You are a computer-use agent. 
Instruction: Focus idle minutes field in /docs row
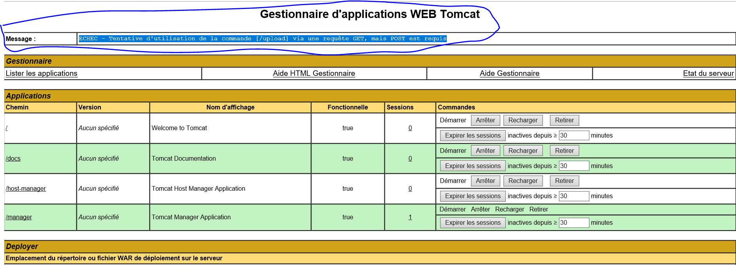pos(574,166)
